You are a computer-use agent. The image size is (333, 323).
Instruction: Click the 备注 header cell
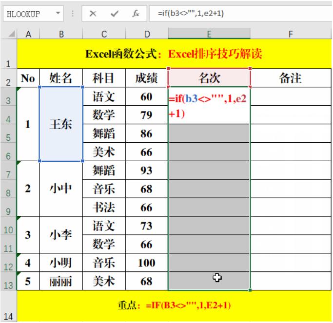pos(291,78)
